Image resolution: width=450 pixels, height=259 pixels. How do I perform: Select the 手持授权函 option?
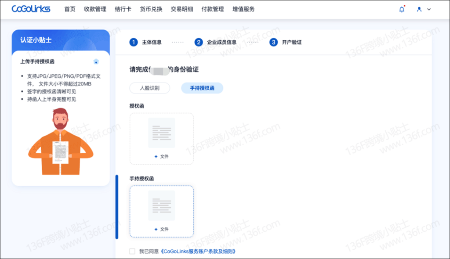202,88
